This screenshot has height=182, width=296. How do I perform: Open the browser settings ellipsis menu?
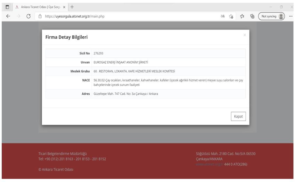tap(290, 17)
